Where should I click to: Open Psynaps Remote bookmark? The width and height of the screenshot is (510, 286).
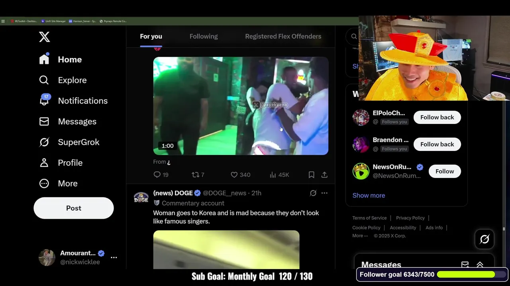click(x=113, y=21)
